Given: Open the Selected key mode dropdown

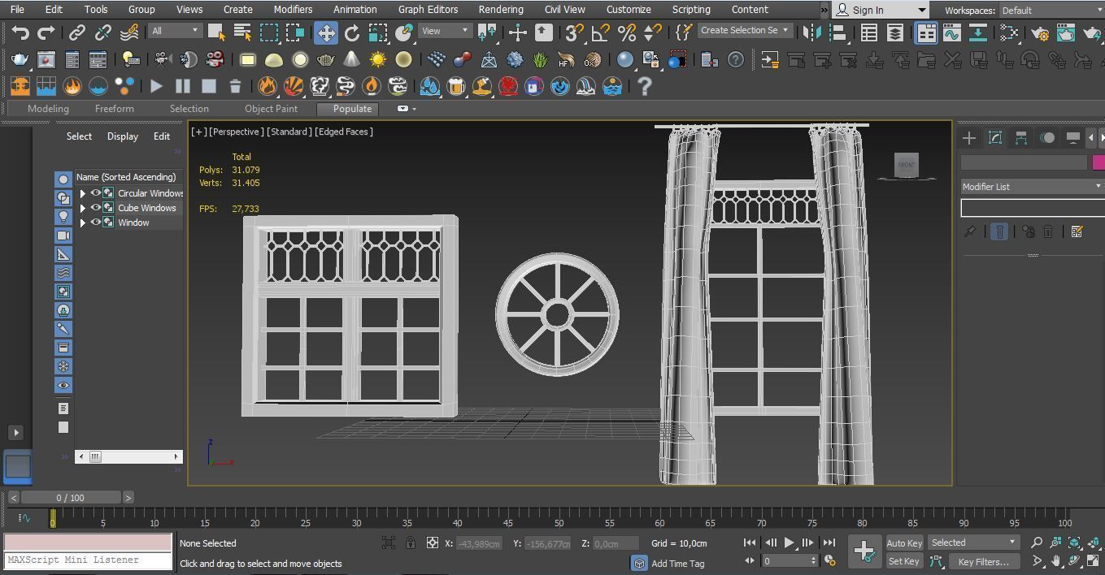Looking at the screenshot, I should pos(973,543).
